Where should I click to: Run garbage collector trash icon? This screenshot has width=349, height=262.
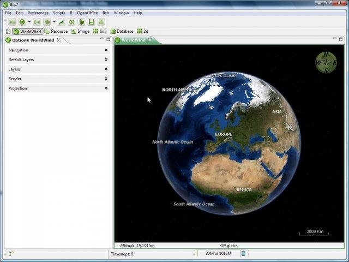(x=243, y=253)
